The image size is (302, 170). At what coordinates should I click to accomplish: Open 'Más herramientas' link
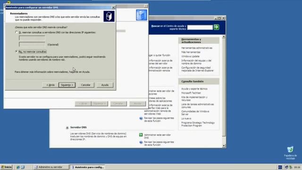(x=191, y=52)
